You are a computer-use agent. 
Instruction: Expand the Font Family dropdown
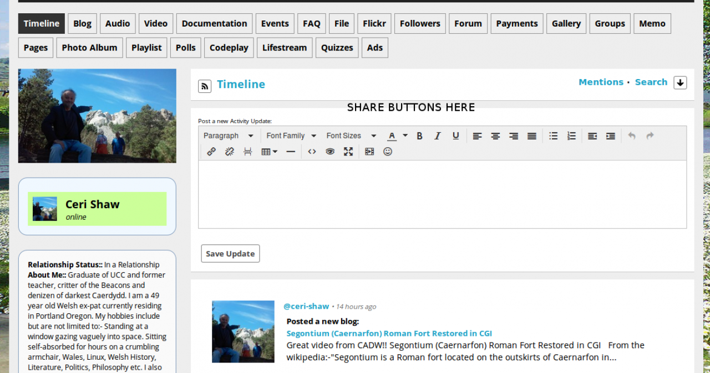click(x=291, y=136)
